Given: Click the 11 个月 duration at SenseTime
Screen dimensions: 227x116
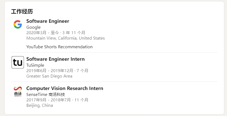Looking at the screenshot, I should tap(81, 100).
